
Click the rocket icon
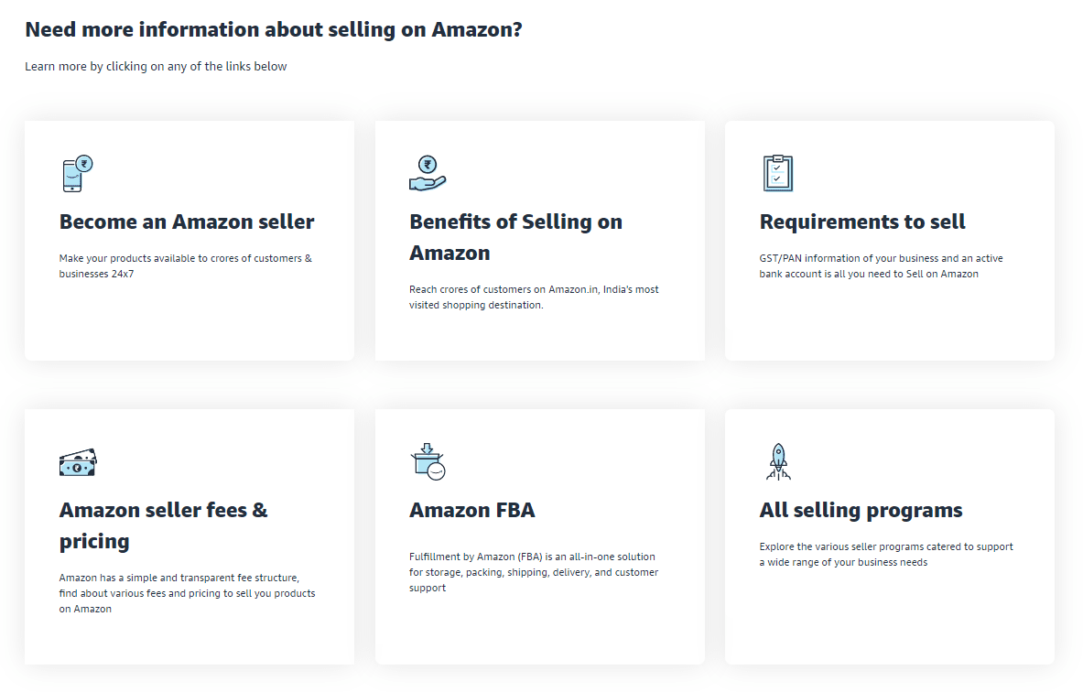(777, 461)
